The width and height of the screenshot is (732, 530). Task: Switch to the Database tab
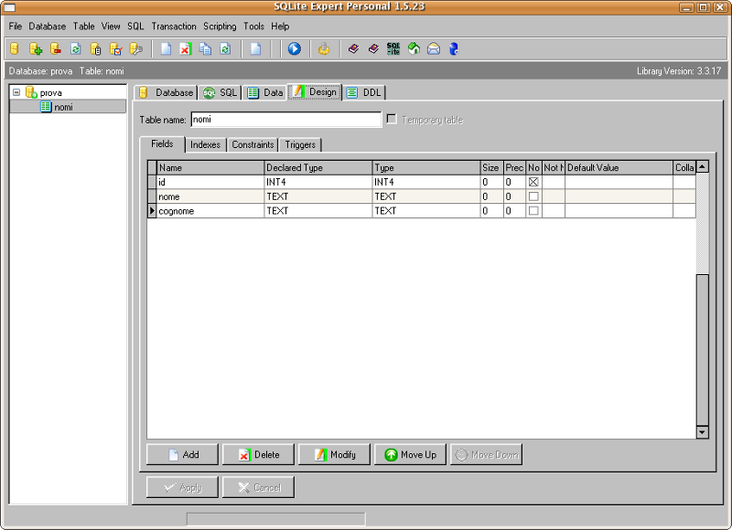[x=167, y=93]
